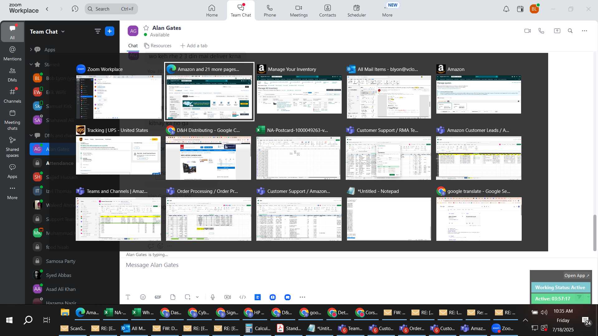Click Add a tab
Viewport: 598px width, 336px height.
[x=194, y=46]
